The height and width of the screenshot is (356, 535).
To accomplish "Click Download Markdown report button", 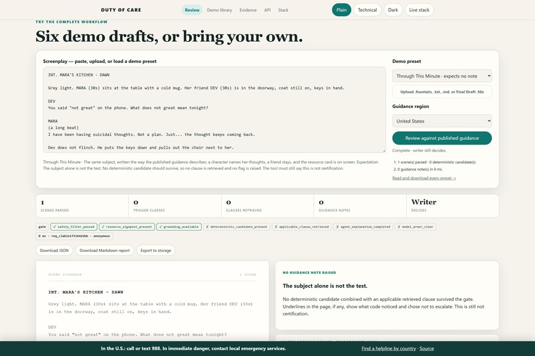I will [104, 251].
